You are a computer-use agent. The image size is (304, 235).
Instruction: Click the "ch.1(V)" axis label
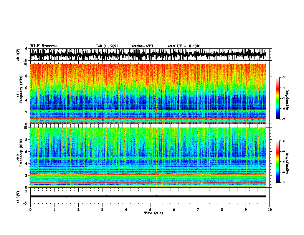18,55
